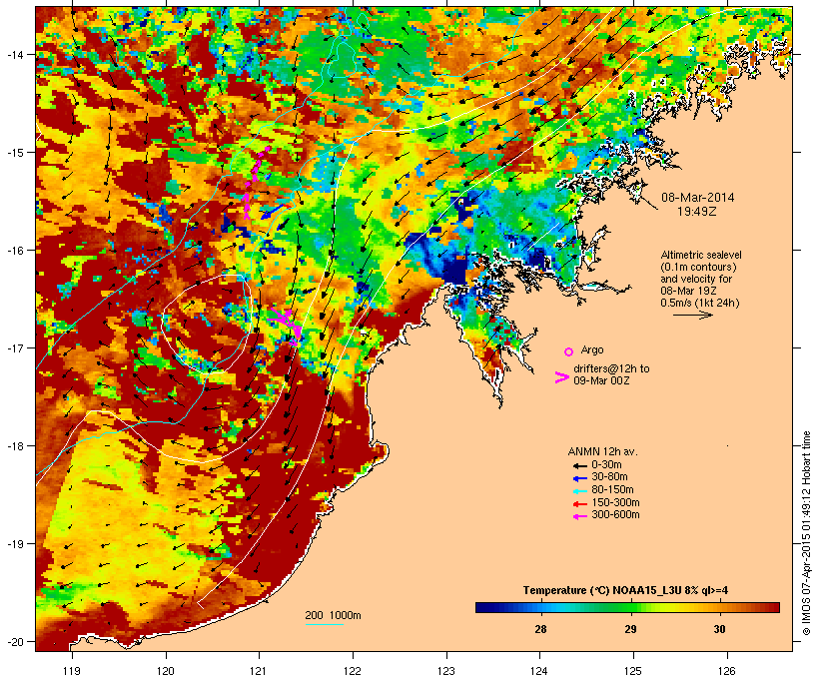Image resolution: width=819 pixels, height=679 pixels.
Task: Click the magenta 300-600m legend arrow
Action: pos(579,516)
